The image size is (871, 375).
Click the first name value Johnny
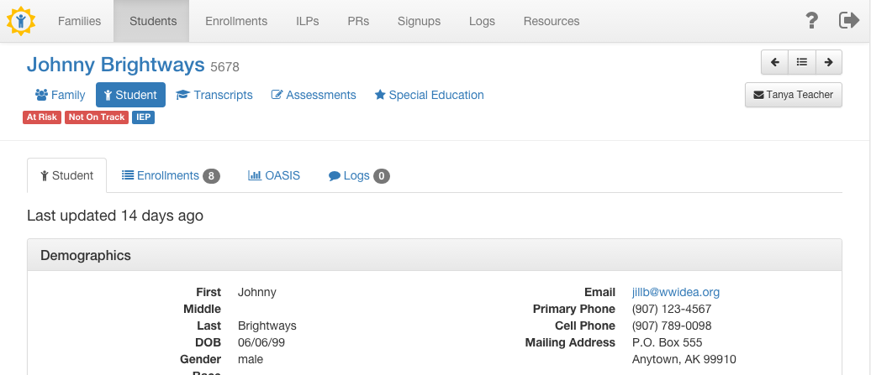pyautogui.click(x=256, y=292)
